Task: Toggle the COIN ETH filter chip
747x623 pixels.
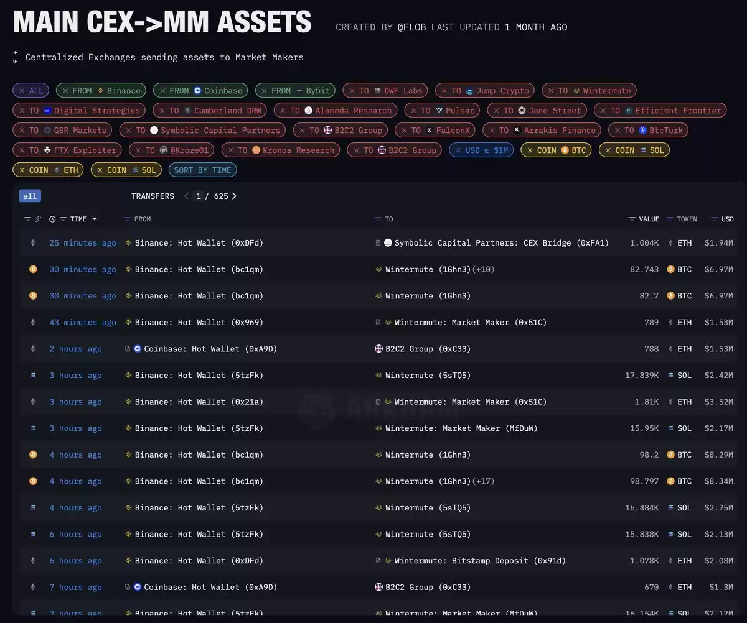Action: coord(47,170)
